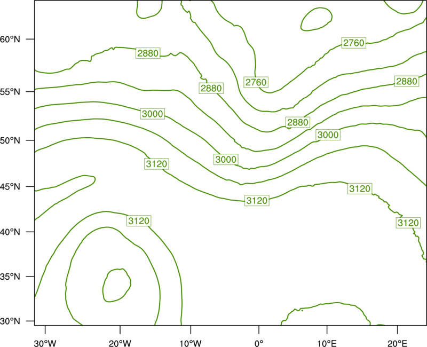Click the 2760 contour label above 0° meridian
The height and width of the screenshot is (347, 427).
[256, 82]
